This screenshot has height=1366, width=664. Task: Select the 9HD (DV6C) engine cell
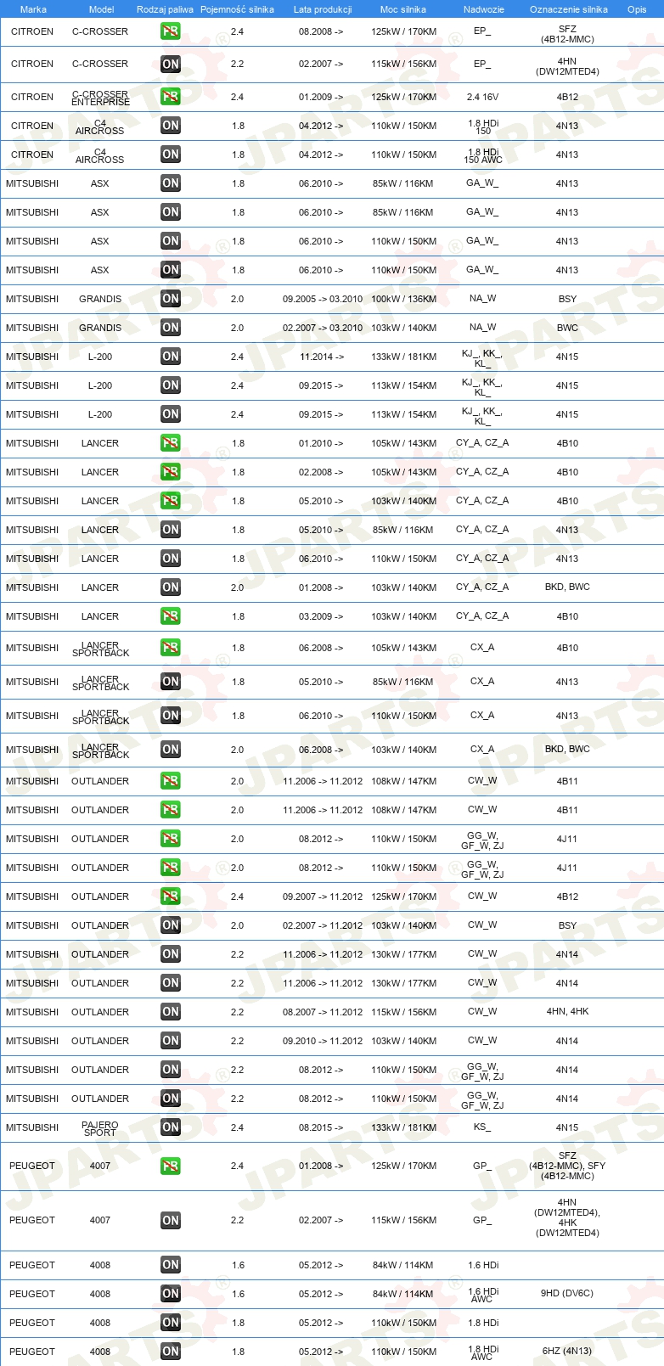[x=567, y=1294]
